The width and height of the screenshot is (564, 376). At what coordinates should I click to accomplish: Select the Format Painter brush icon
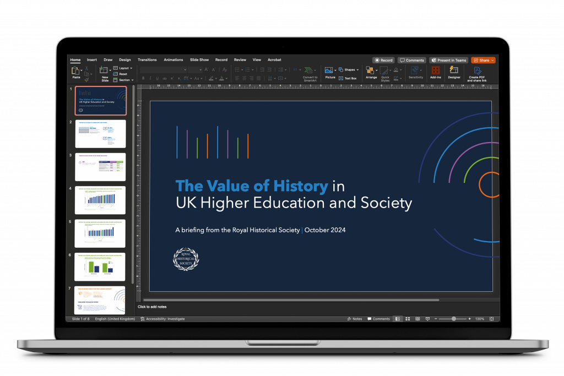(86, 80)
